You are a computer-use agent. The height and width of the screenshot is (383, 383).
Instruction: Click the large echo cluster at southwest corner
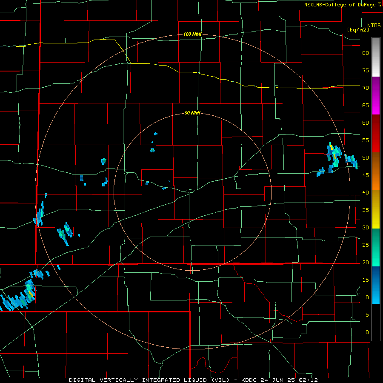tap(18, 296)
